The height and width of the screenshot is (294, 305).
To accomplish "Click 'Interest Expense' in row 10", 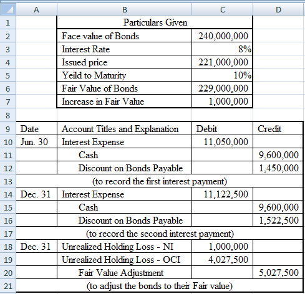I will (124, 142).
